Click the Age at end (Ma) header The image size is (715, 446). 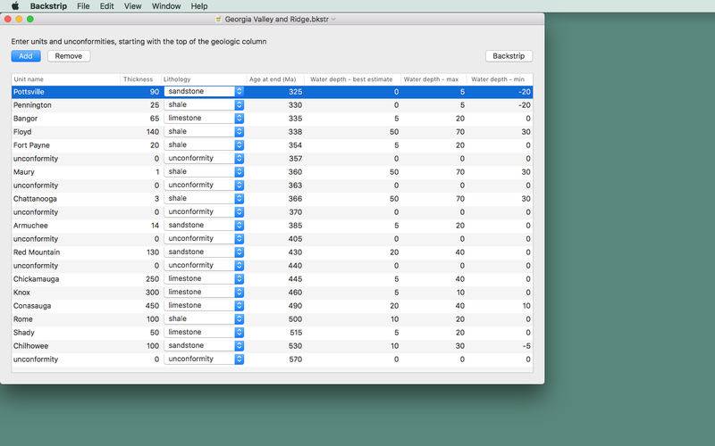tap(275, 79)
